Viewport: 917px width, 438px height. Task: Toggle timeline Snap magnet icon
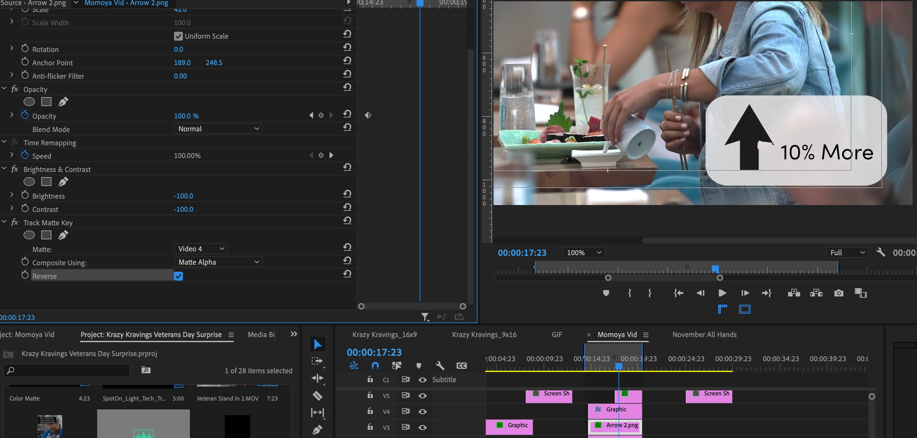[x=375, y=365]
